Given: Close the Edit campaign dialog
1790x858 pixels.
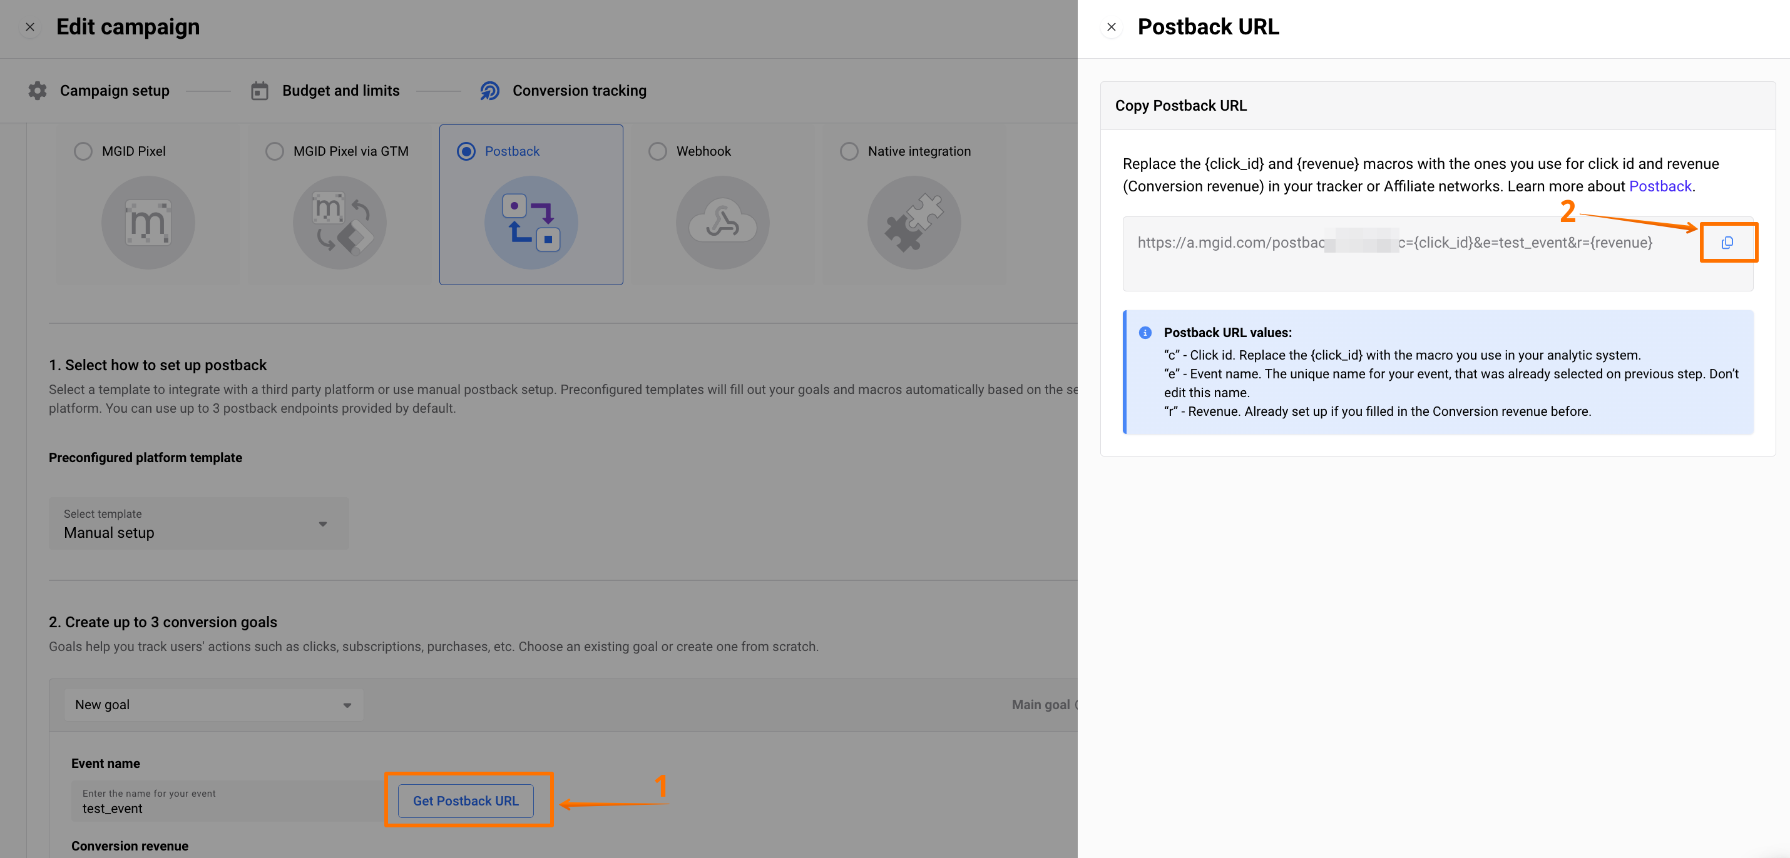Looking at the screenshot, I should (x=30, y=27).
